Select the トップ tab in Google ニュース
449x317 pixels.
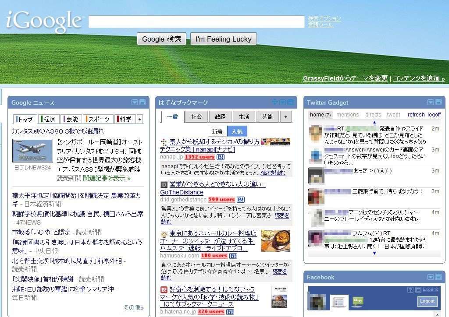[x=25, y=119]
